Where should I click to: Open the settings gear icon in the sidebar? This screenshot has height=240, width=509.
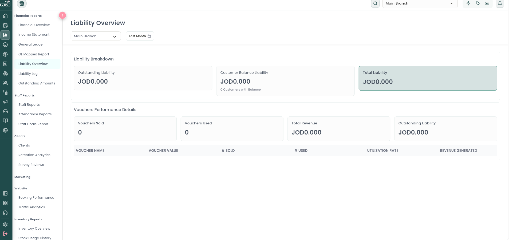[5, 224]
